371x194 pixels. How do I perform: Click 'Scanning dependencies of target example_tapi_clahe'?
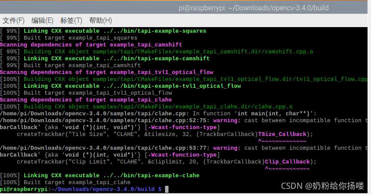point(86,99)
